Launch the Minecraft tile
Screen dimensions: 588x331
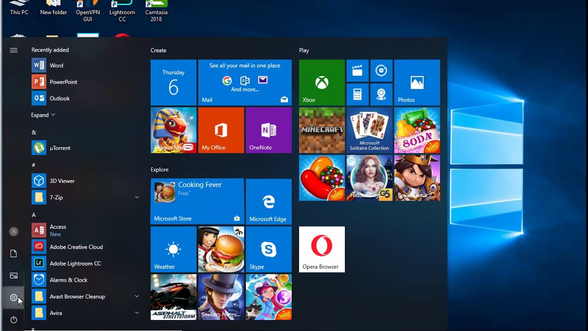(x=322, y=130)
